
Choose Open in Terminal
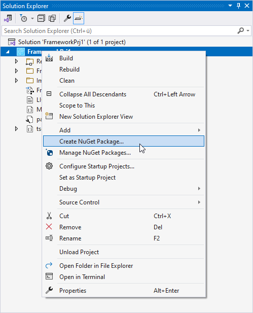pyautogui.click(x=124, y=277)
